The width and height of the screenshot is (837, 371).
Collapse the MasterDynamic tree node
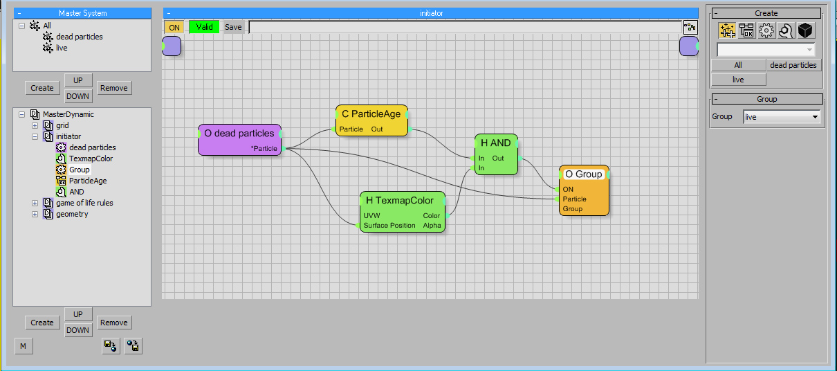(22, 114)
